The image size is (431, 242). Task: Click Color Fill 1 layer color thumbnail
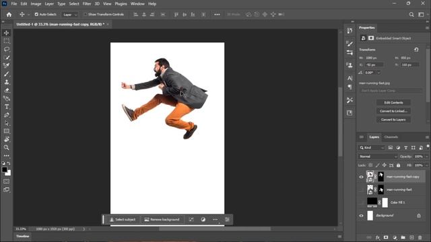pyautogui.click(x=372, y=202)
